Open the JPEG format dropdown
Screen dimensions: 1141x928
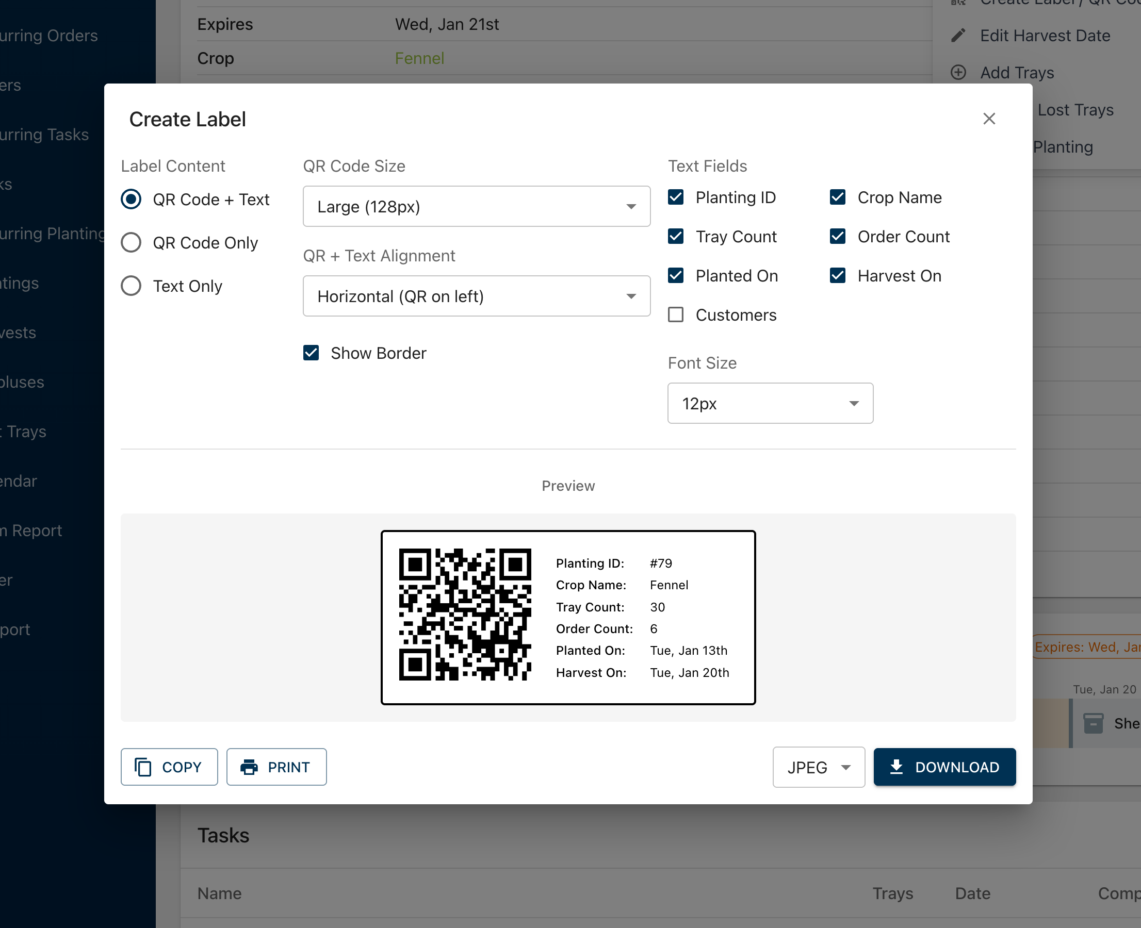(x=818, y=767)
